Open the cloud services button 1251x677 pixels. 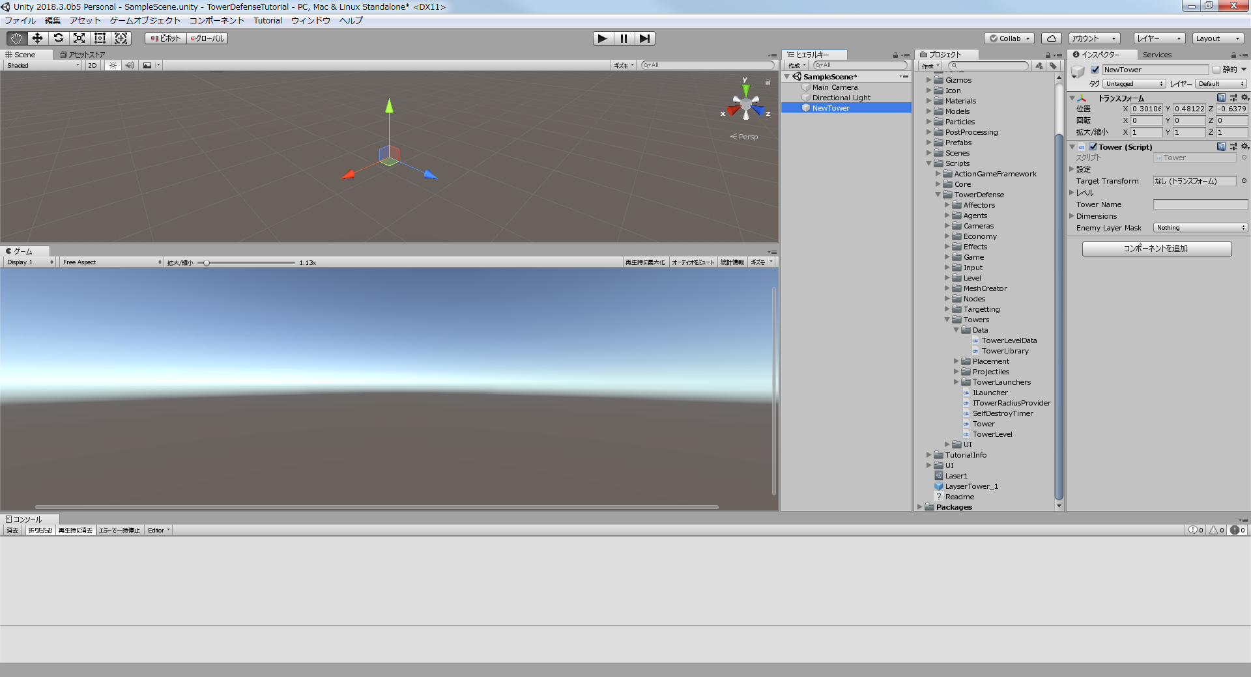click(x=1051, y=38)
